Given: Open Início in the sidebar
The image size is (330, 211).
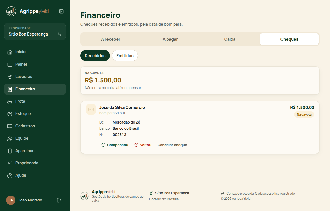Looking at the screenshot, I should coord(35,52).
